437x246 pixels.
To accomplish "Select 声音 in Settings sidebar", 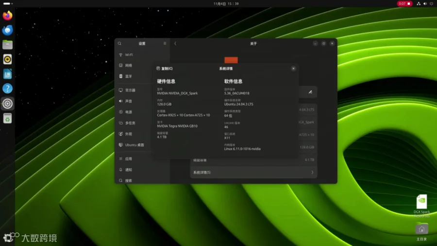I will pyautogui.click(x=142, y=101).
